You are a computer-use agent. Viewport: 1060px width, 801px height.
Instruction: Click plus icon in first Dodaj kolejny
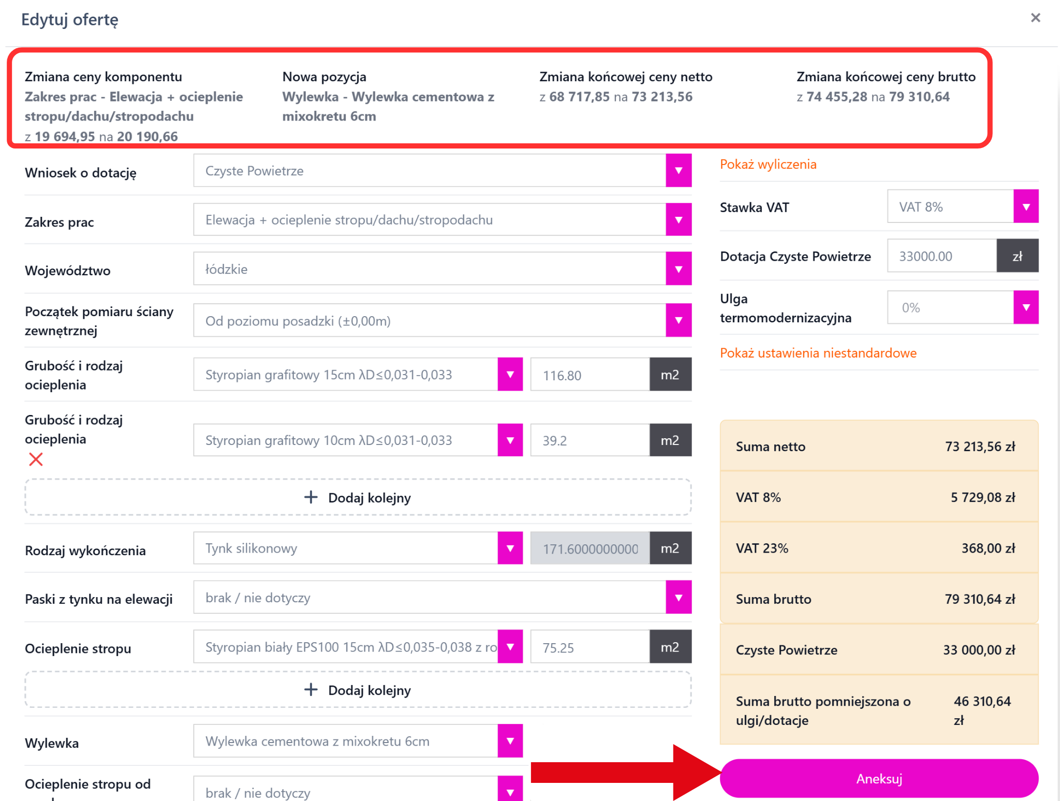tap(311, 497)
